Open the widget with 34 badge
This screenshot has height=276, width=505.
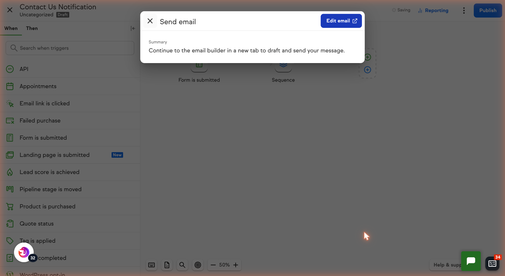492,263
